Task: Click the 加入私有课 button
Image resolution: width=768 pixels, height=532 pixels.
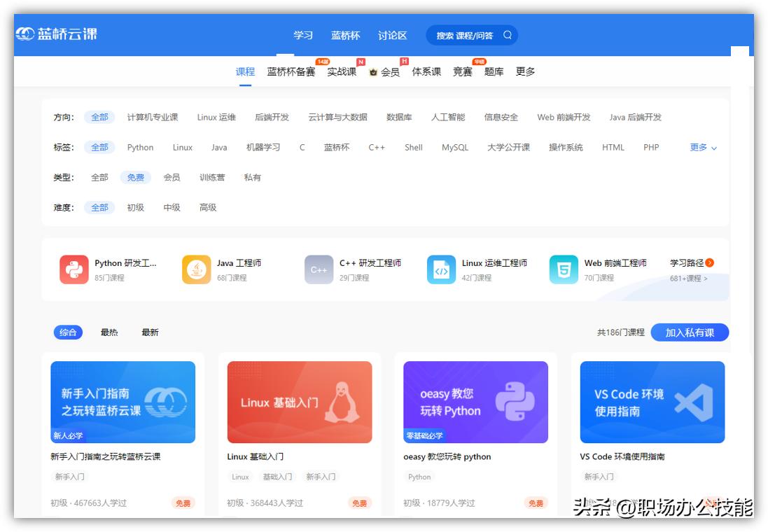Action: point(690,332)
